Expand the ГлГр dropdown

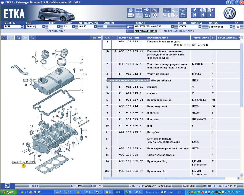(x=59, y=27)
